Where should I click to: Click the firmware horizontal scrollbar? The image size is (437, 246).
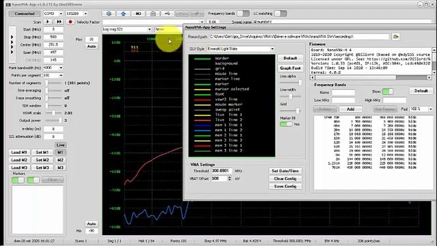[x=371, y=77]
